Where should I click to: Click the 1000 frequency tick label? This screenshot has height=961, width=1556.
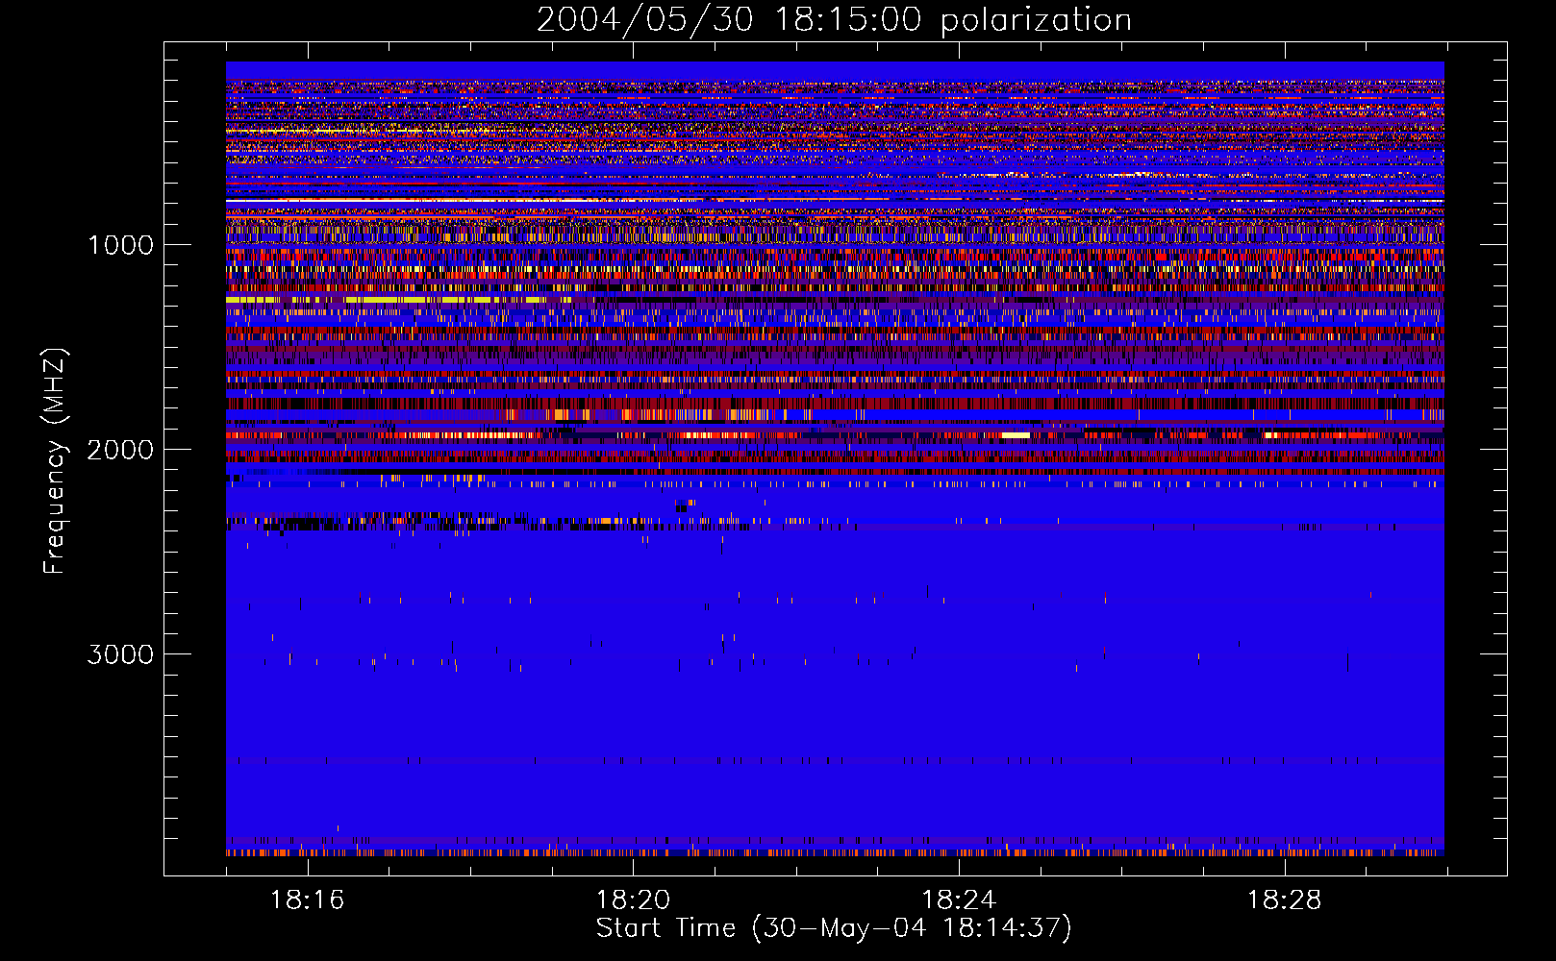tap(120, 245)
